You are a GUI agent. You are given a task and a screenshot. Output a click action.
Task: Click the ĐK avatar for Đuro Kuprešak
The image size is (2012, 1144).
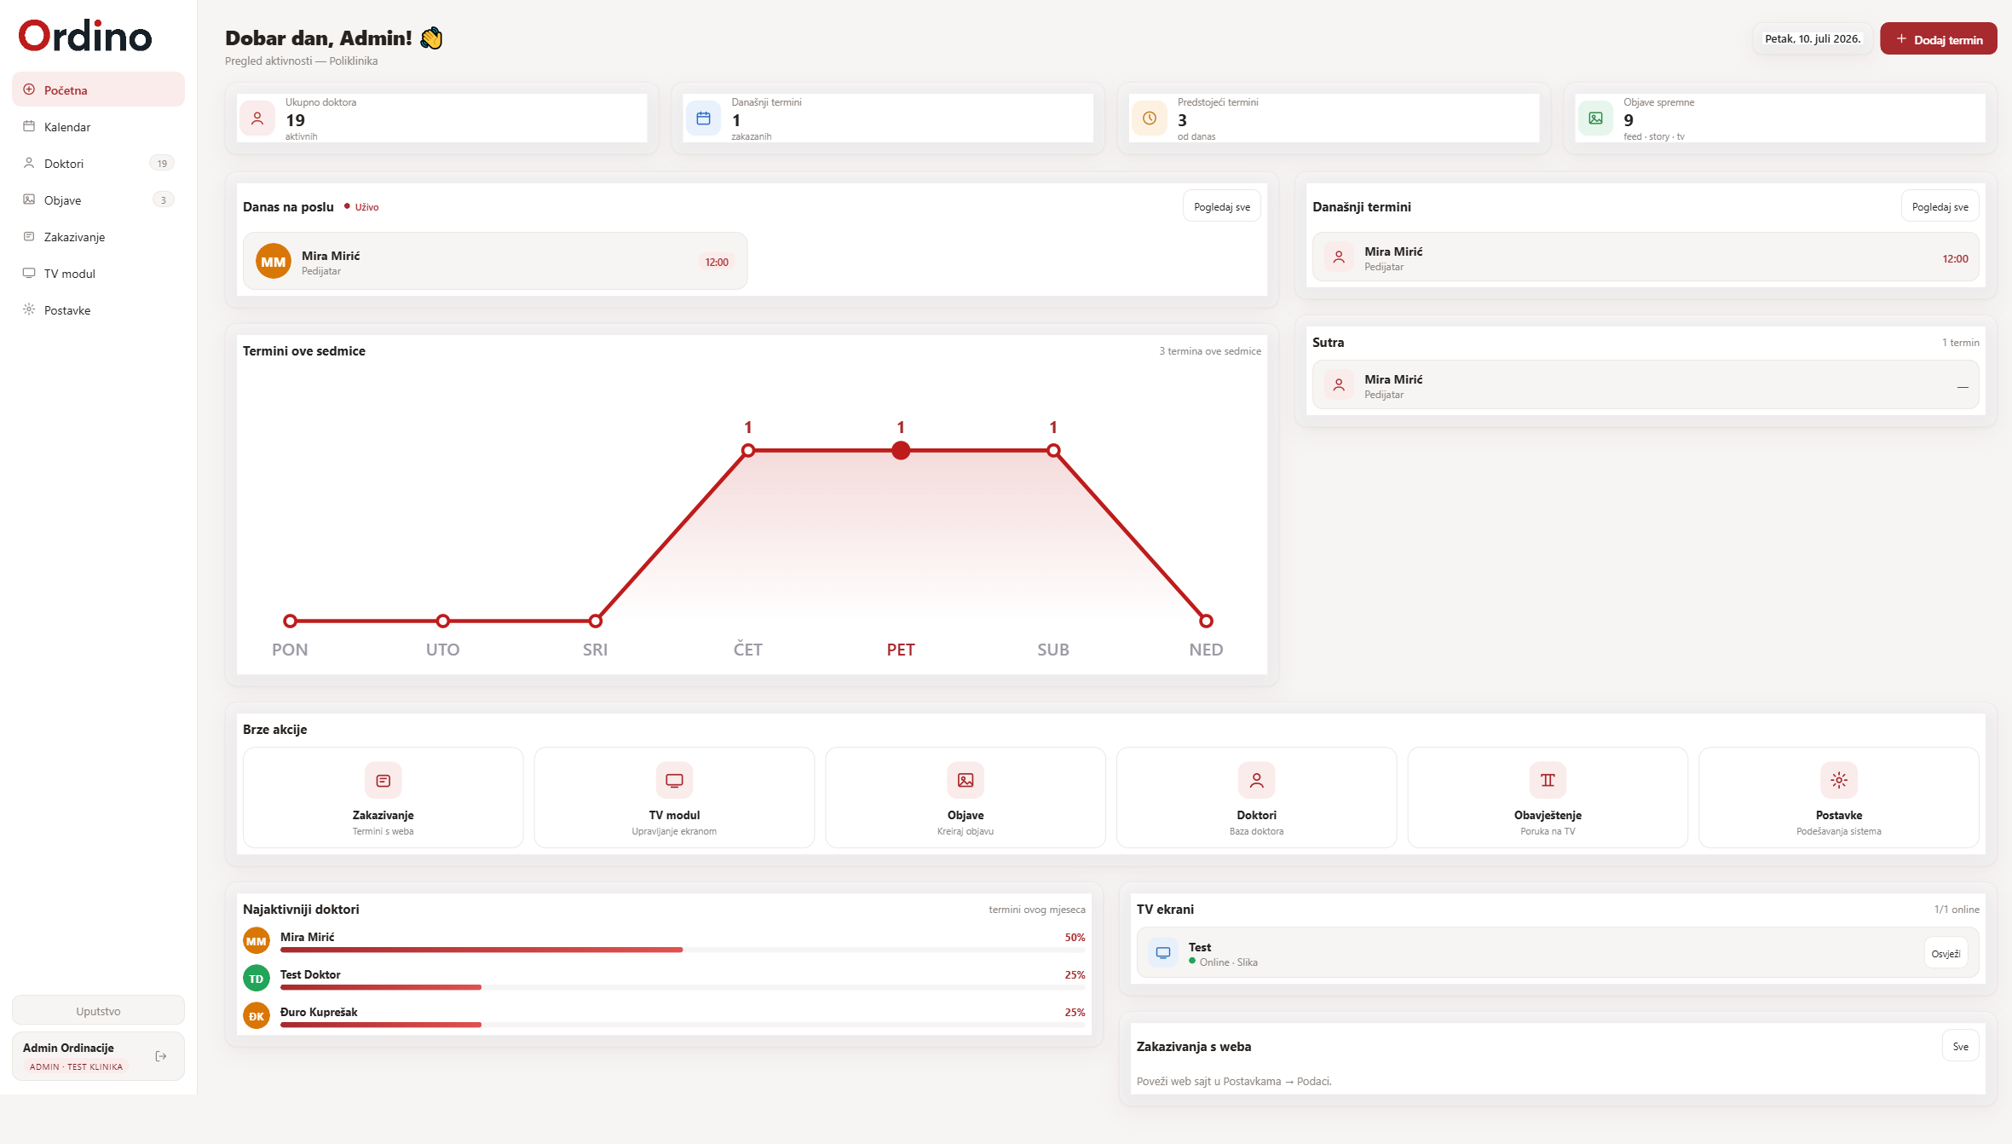pyautogui.click(x=257, y=1016)
